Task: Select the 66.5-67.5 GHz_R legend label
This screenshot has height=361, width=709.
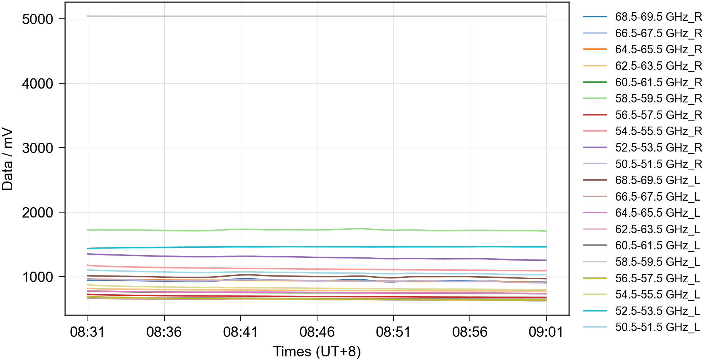Action: coord(658,33)
